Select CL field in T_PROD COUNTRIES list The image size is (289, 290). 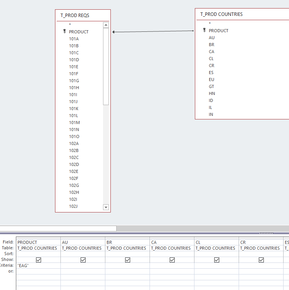tap(211, 59)
